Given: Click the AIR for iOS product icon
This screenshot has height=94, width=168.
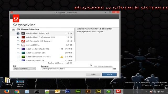Looking at the screenshot, I should click(23, 41).
